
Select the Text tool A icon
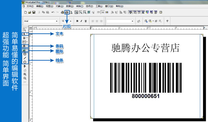[24, 34]
